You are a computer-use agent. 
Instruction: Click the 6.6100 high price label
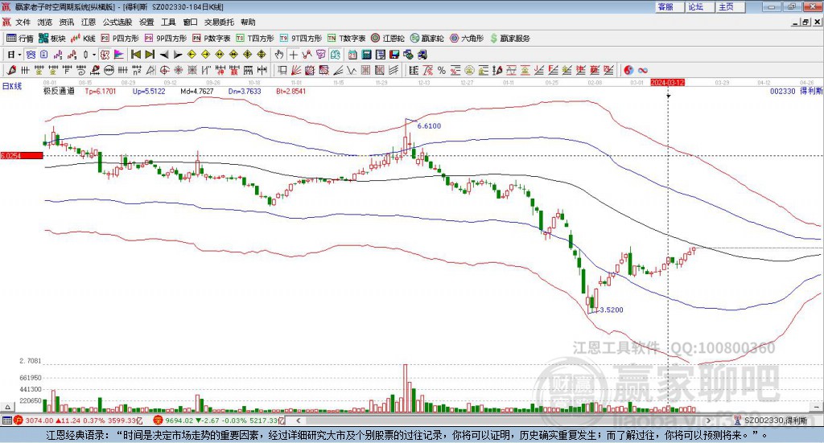[x=430, y=126]
